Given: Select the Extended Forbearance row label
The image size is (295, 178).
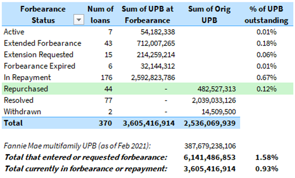Looking at the screenshot, I should [42, 43].
